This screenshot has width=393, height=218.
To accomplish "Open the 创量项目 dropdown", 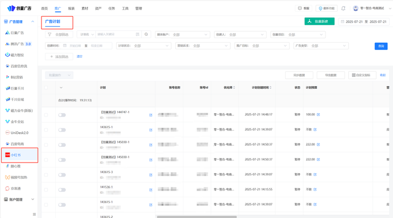I will tap(298, 35).
